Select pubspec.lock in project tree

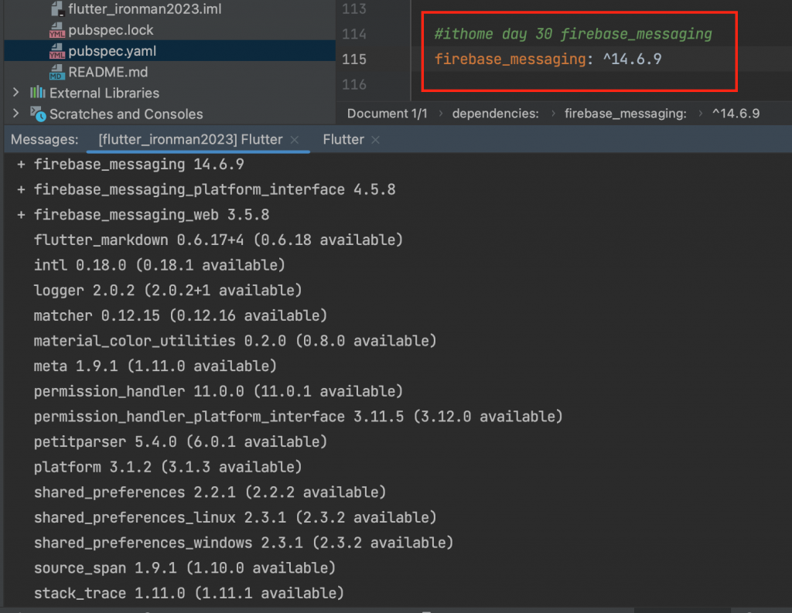(x=111, y=30)
